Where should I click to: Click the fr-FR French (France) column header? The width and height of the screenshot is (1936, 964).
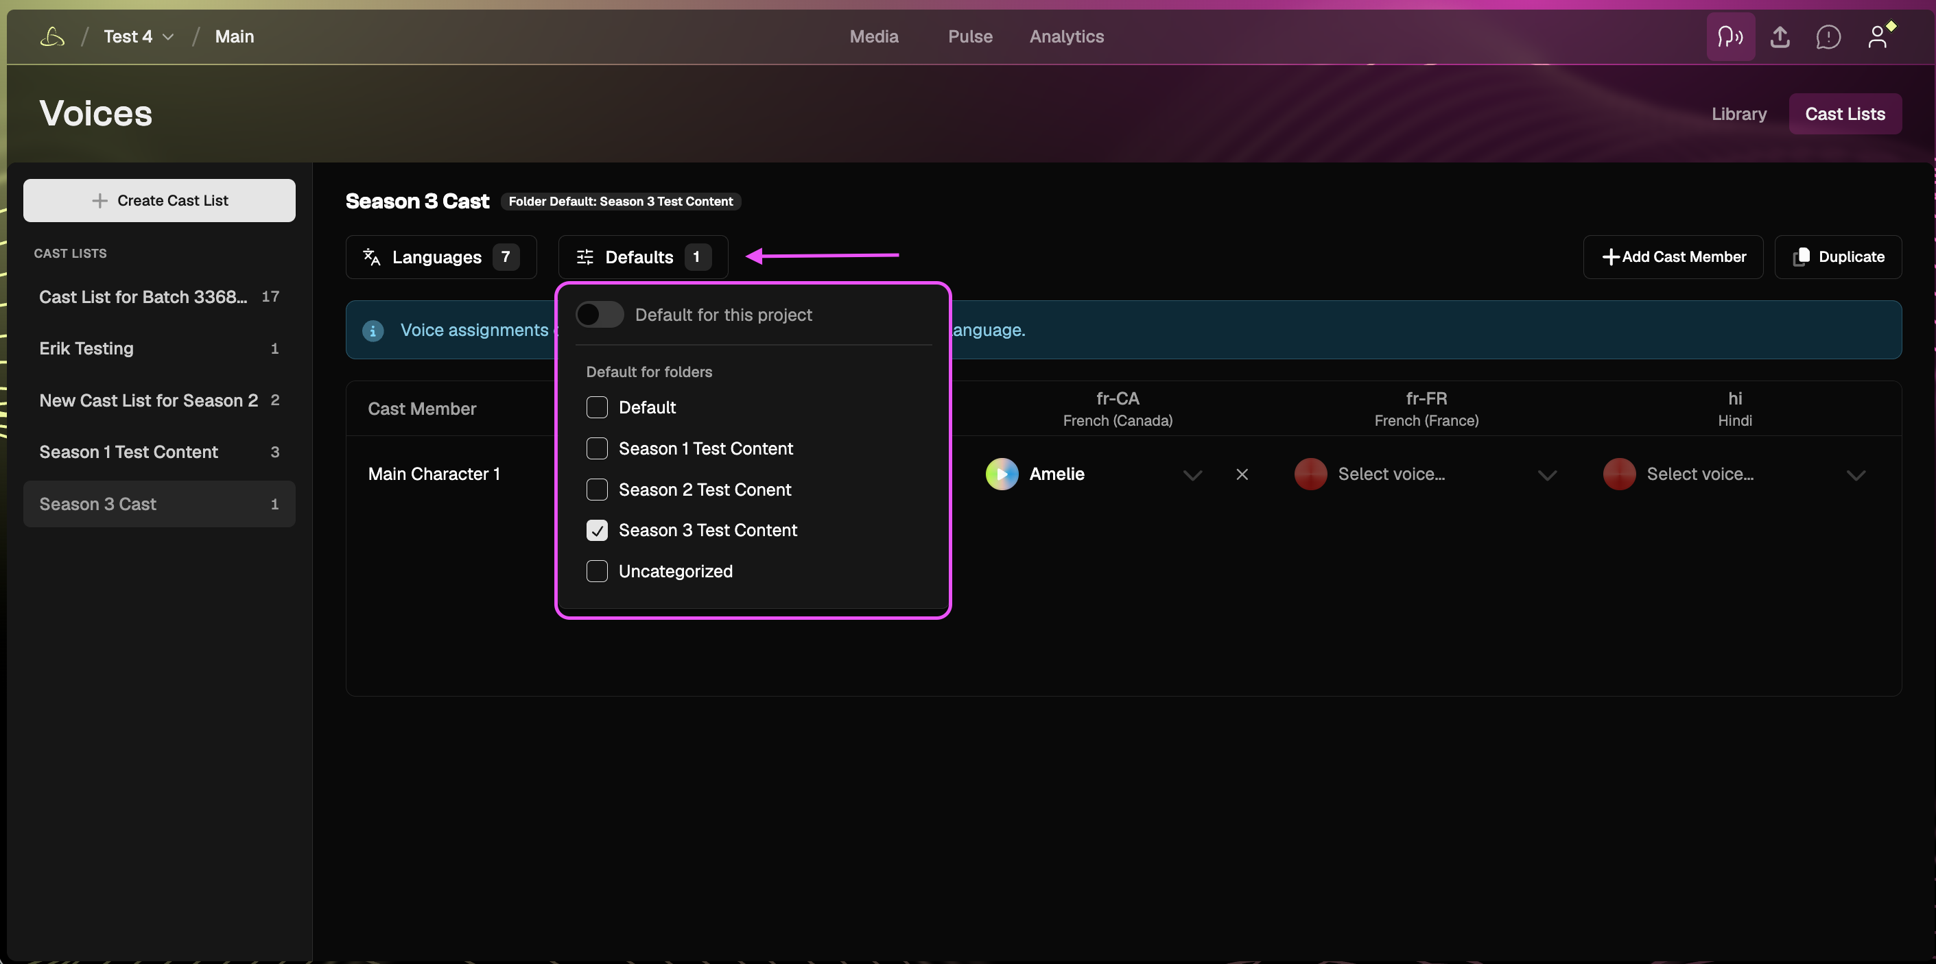click(1426, 409)
